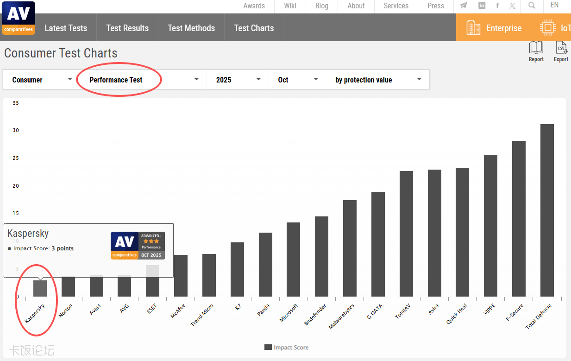
Task: Open the Awards link
Action: pos(254,6)
